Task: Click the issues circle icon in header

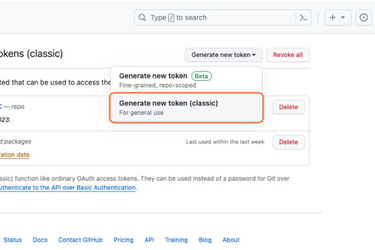Action: [x=363, y=18]
